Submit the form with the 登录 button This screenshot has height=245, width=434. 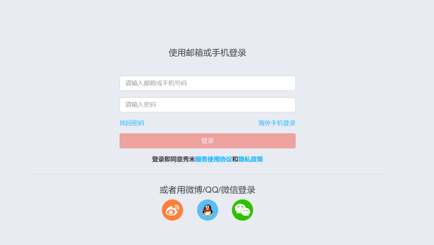tap(207, 141)
